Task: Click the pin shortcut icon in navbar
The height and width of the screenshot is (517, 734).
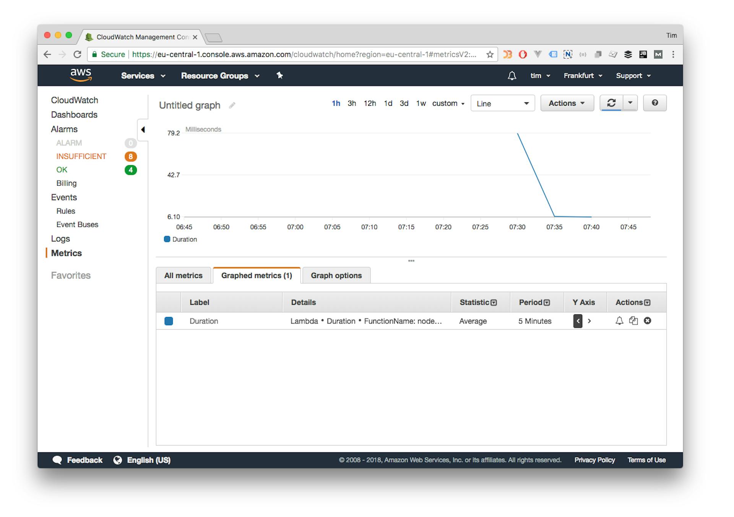Action: click(x=280, y=76)
